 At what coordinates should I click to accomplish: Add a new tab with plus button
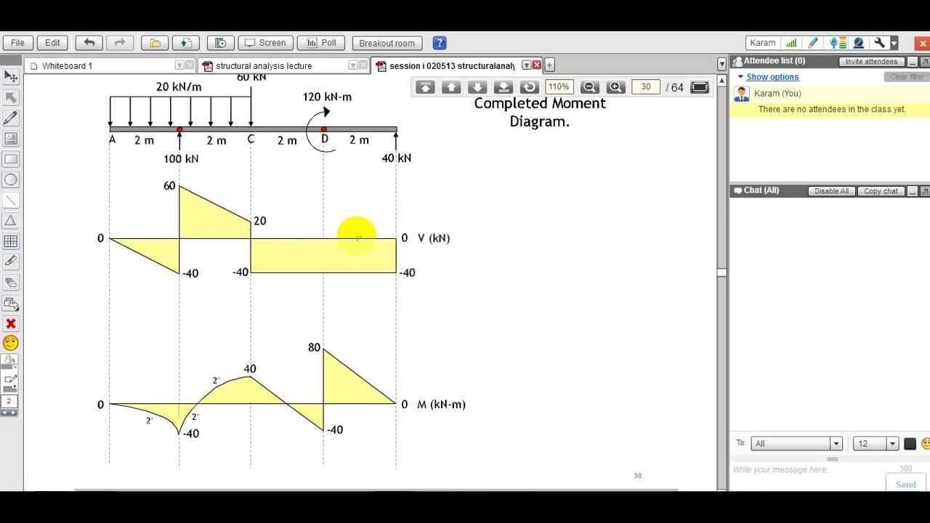click(x=549, y=65)
